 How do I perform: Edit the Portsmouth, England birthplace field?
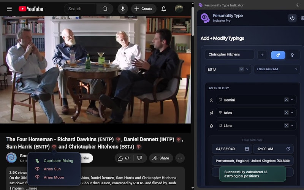(252, 161)
